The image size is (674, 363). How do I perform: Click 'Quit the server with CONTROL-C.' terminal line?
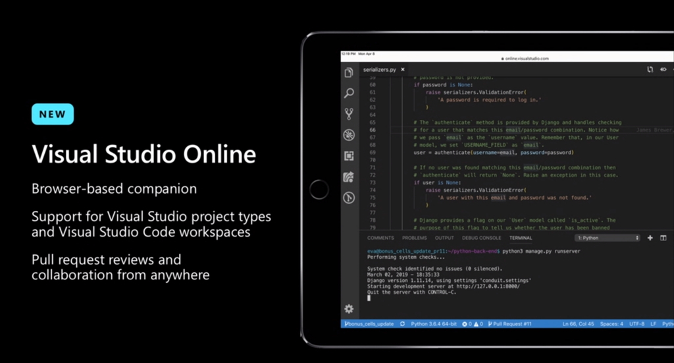[411, 292]
